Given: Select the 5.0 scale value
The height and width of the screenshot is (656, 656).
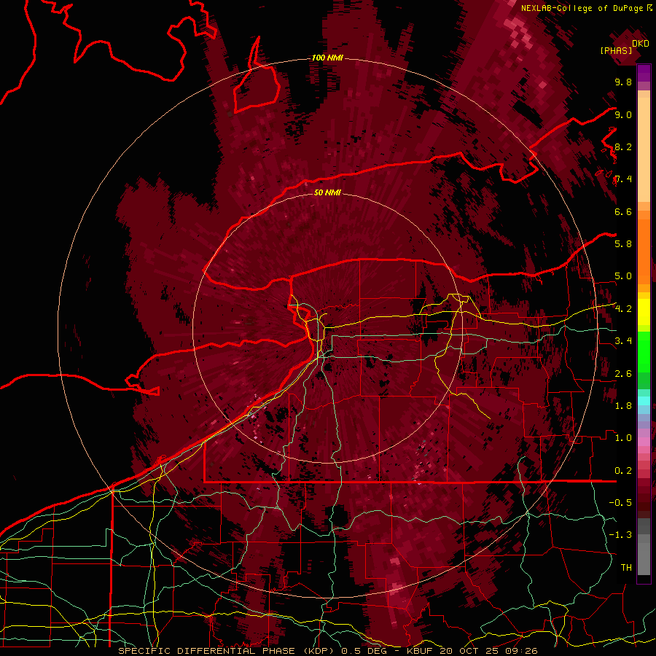Looking at the screenshot, I should (623, 276).
